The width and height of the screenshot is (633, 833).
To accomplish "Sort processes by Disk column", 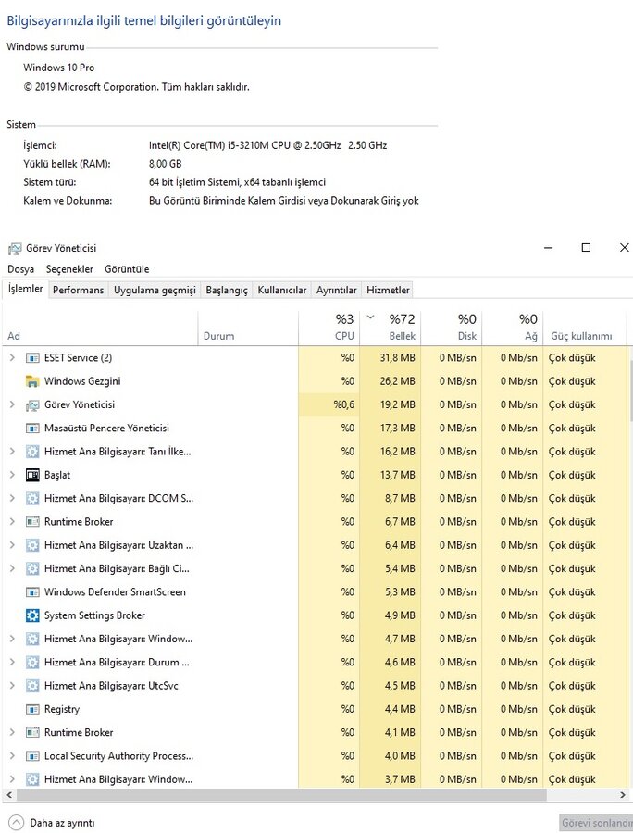I will click(452, 328).
